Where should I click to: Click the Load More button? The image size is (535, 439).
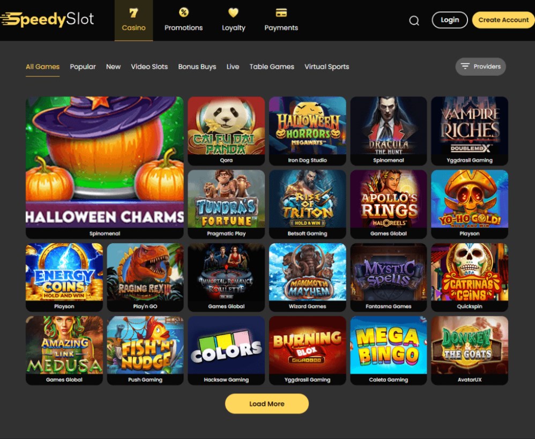point(267,404)
